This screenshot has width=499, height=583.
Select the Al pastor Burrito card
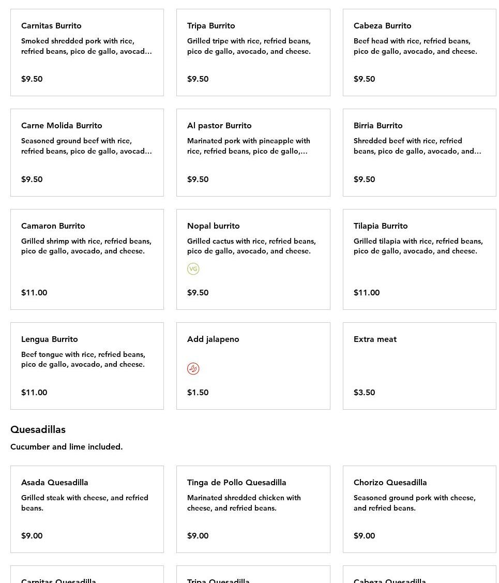click(253, 152)
